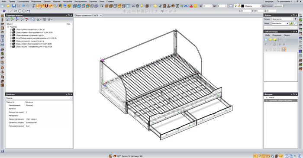Click the help question icon bottom-left
This screenshot has width=303, height=158.
pyautogui.click(x=3, y=151)
